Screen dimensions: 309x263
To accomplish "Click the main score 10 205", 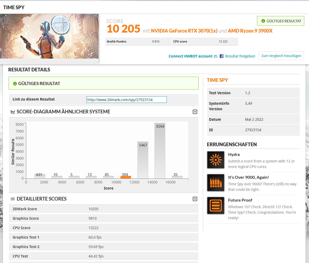I will click(123, 29).
